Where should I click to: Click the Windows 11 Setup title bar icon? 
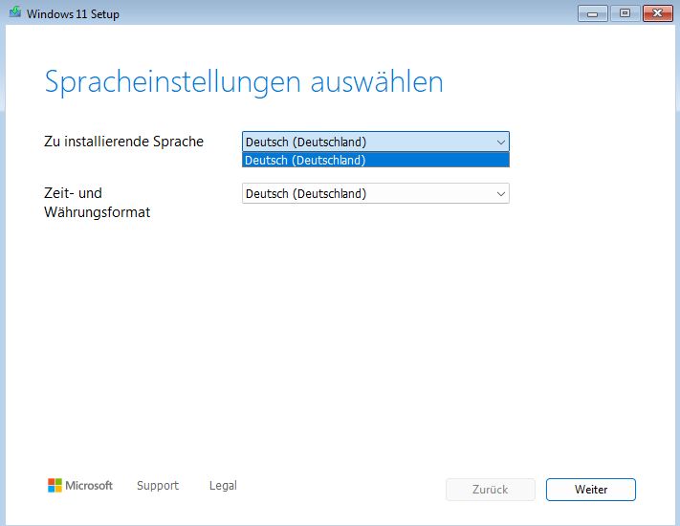[15, 12]
